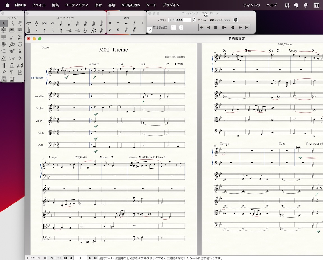This screenshot has width=323, height=260.
Task: Select the MIDI tool round connector icon
Action: coord(20,44)
